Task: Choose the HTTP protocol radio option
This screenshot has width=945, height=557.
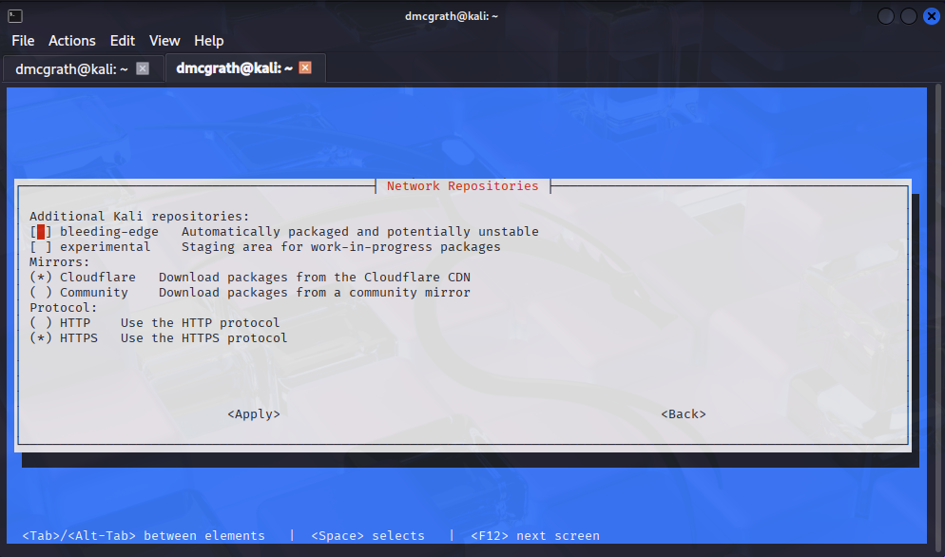Action: coord(41,322)
